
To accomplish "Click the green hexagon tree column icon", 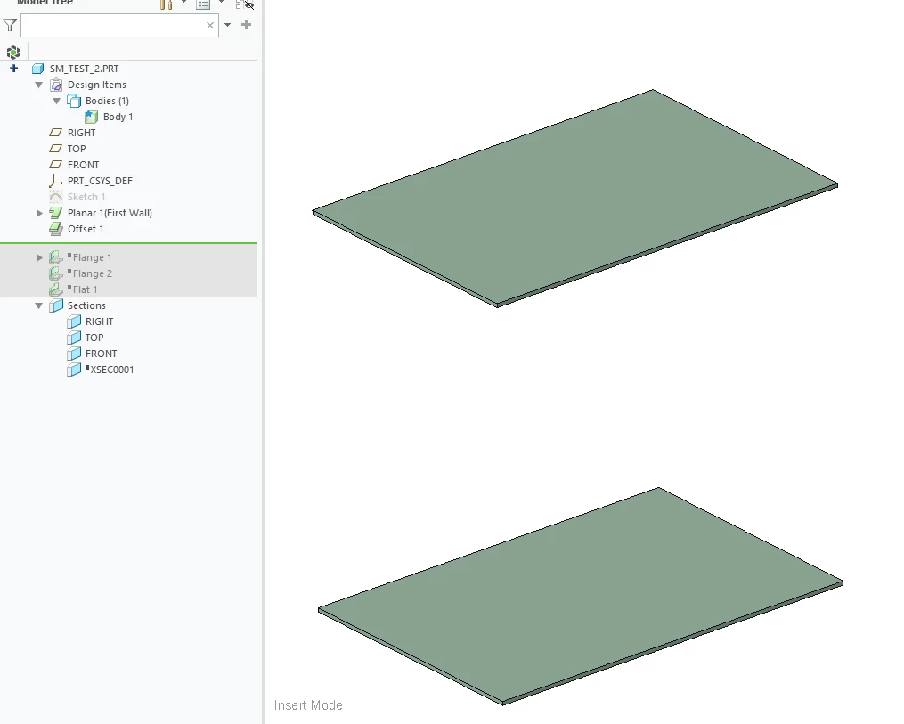I will tap(13, 53).
